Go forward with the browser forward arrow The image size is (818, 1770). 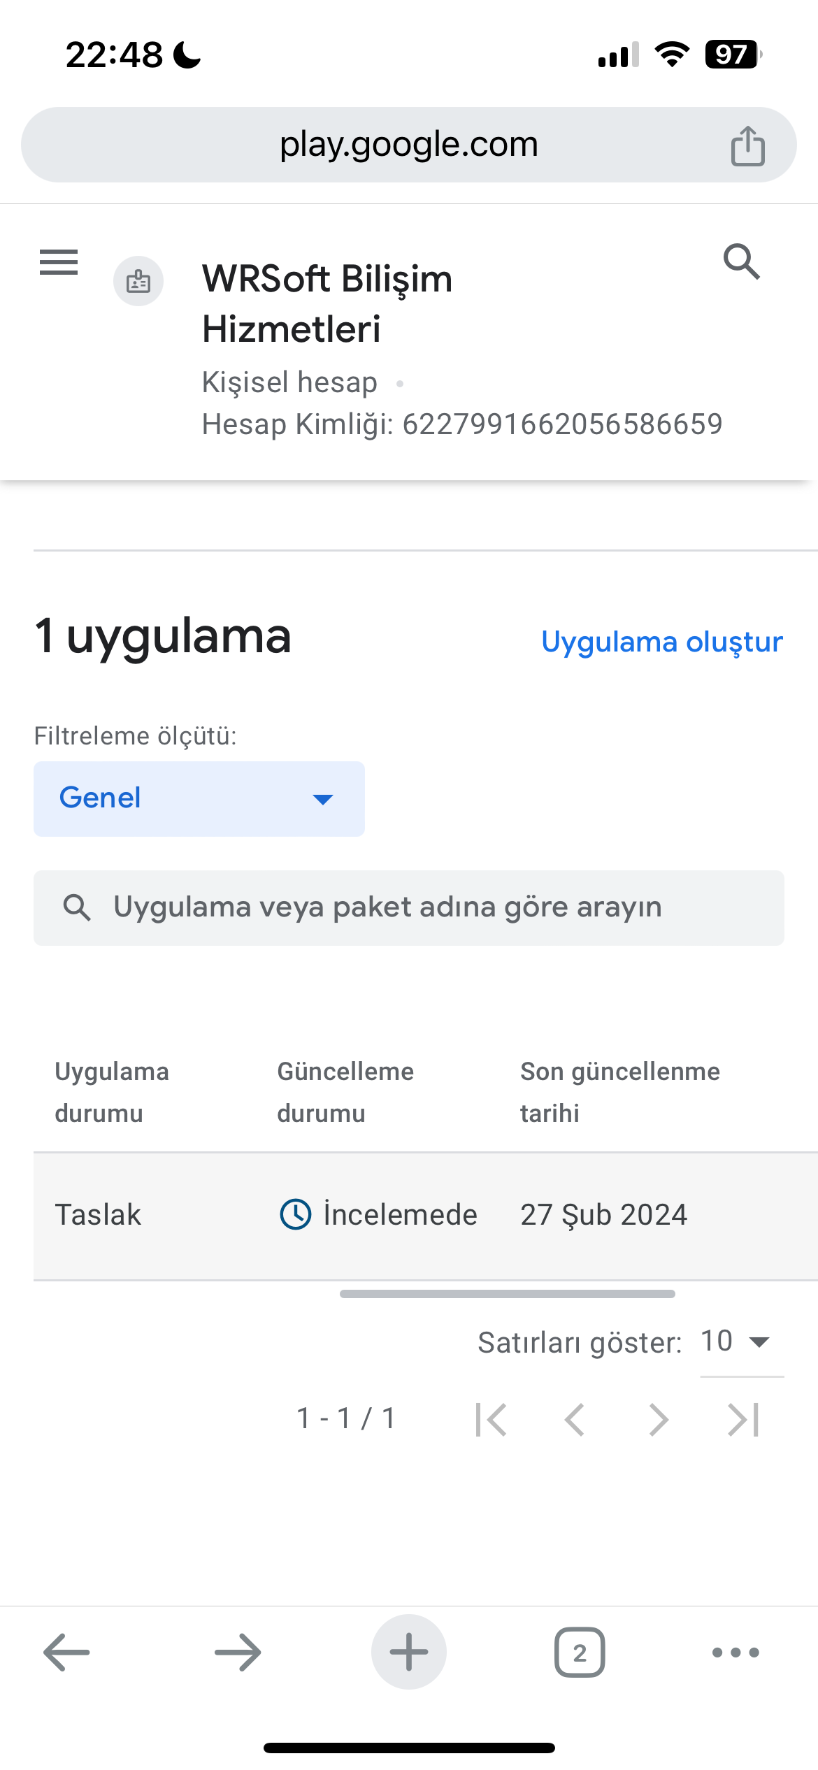(x=238, y=1653)
